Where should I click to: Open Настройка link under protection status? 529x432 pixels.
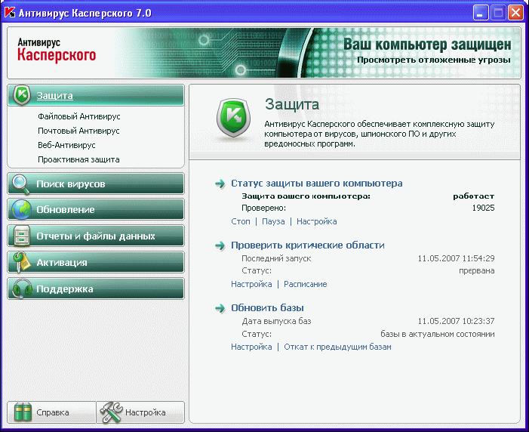(316, 221)
